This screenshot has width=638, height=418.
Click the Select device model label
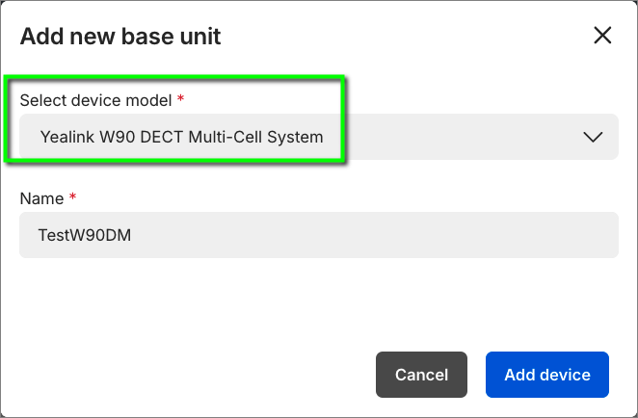click(x=96, y=100)
